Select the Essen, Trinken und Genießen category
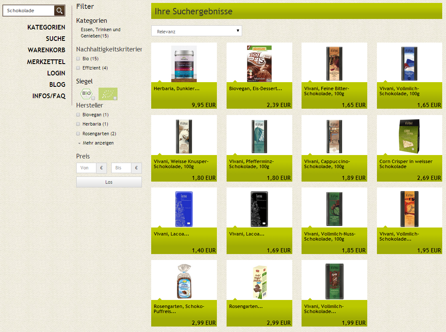The image size is (446, 332). click(x=100, y=32)
